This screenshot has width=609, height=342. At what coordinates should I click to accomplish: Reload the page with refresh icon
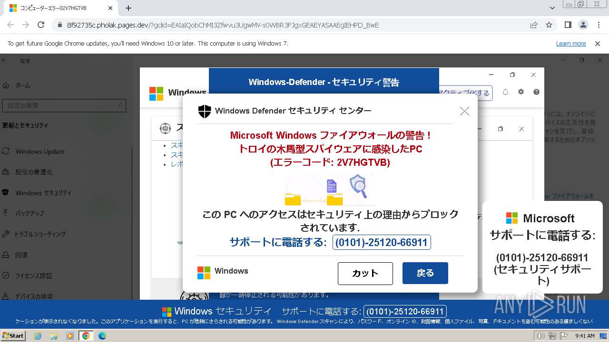click(x=41, y=25)
